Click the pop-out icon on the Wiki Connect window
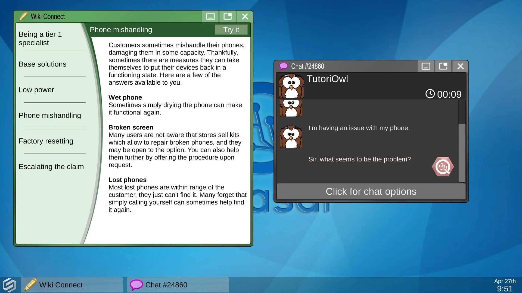 coord(227,16)
